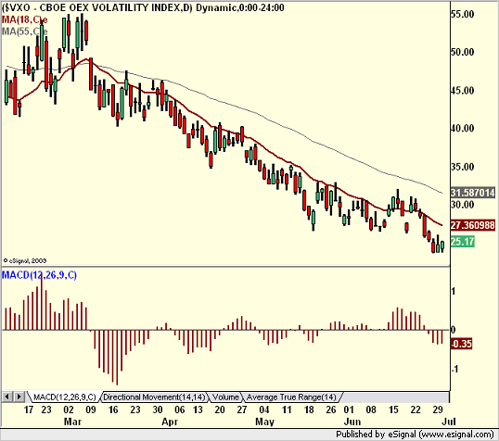This screenshot has width=499, height=441.
Task: Click the 31.587014 MA value label
Action: pyautogui.click(x=473, y=193)
